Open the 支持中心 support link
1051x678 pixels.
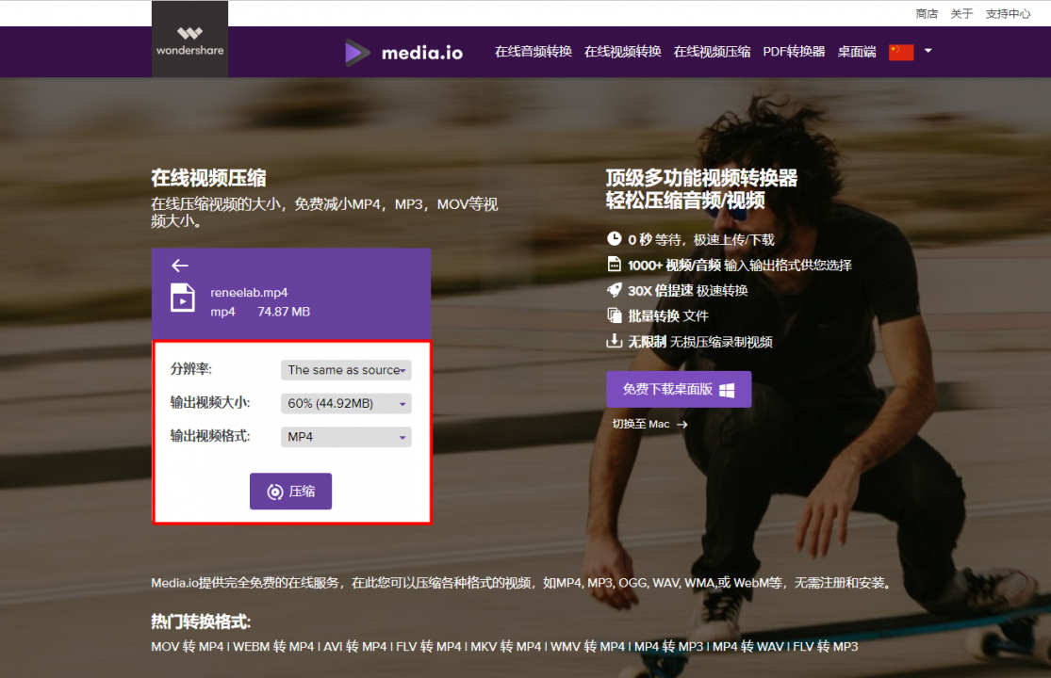pos(1008,14)
